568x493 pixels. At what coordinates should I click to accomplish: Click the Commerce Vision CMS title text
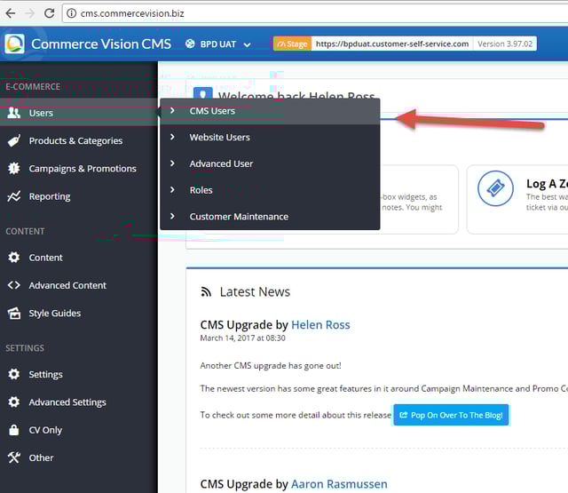tap(101, 44)
